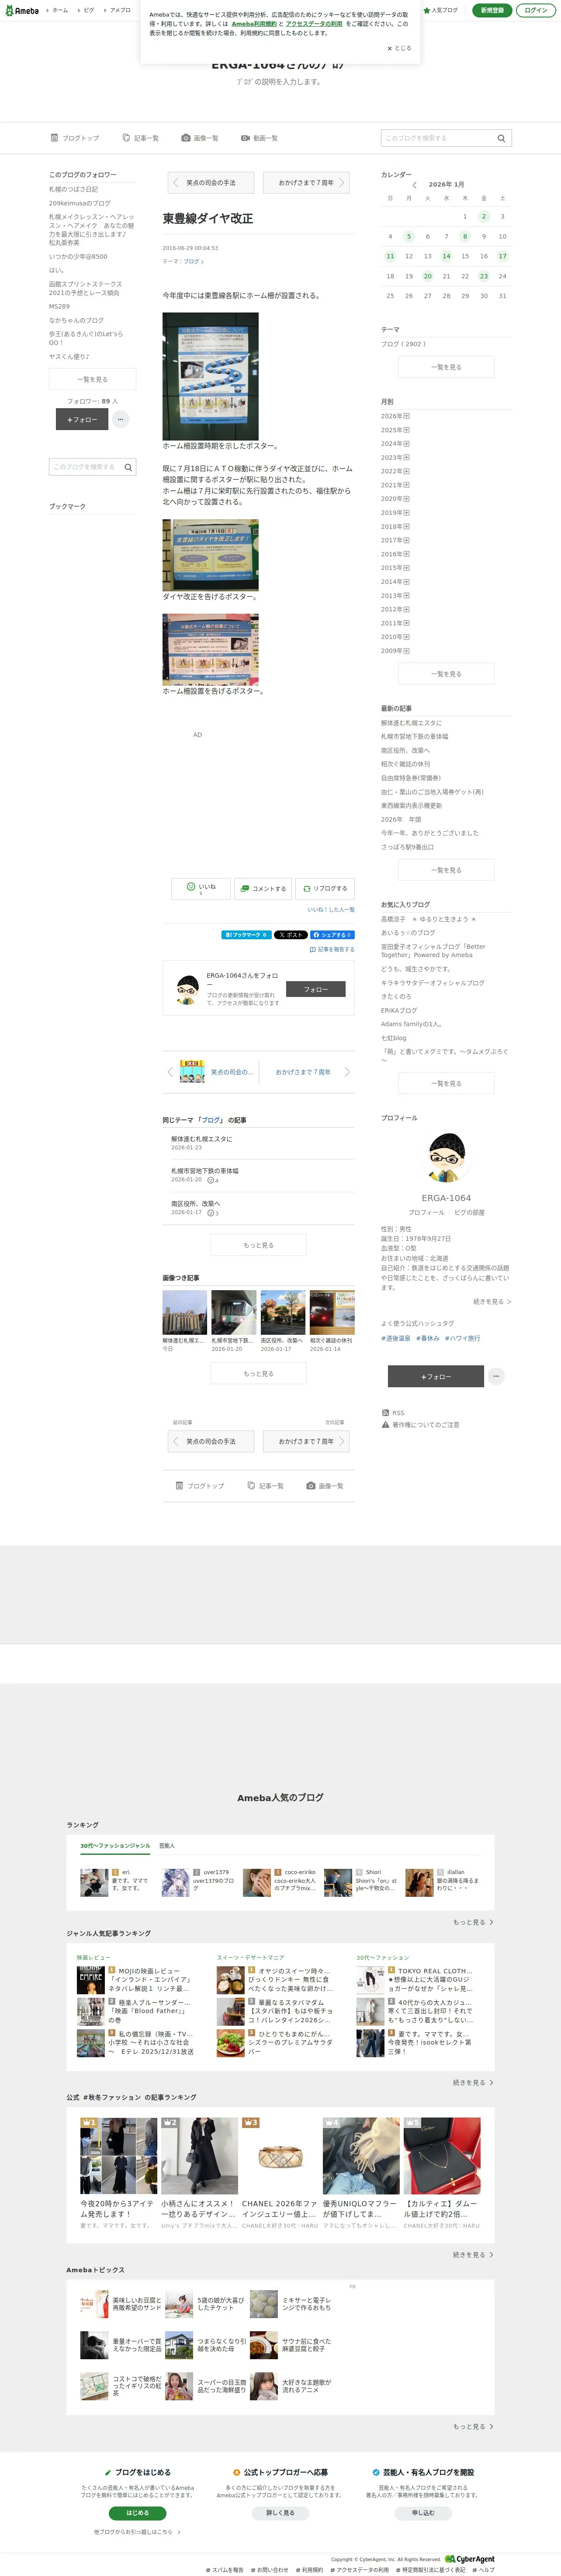Image resolution: width=561 pixels, height=2576 pixels.
Task: Open the bottom ブログトップ navigation icon
Action: point(200,1486)
